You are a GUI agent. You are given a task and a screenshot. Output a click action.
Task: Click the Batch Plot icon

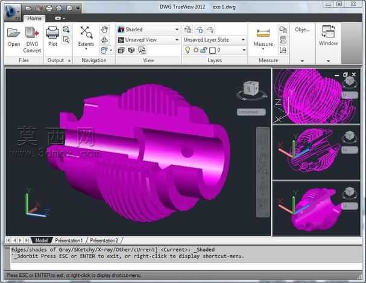point(66,30)
